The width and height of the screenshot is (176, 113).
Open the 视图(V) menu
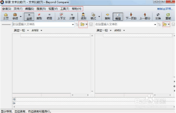click(x=53, y=9)
